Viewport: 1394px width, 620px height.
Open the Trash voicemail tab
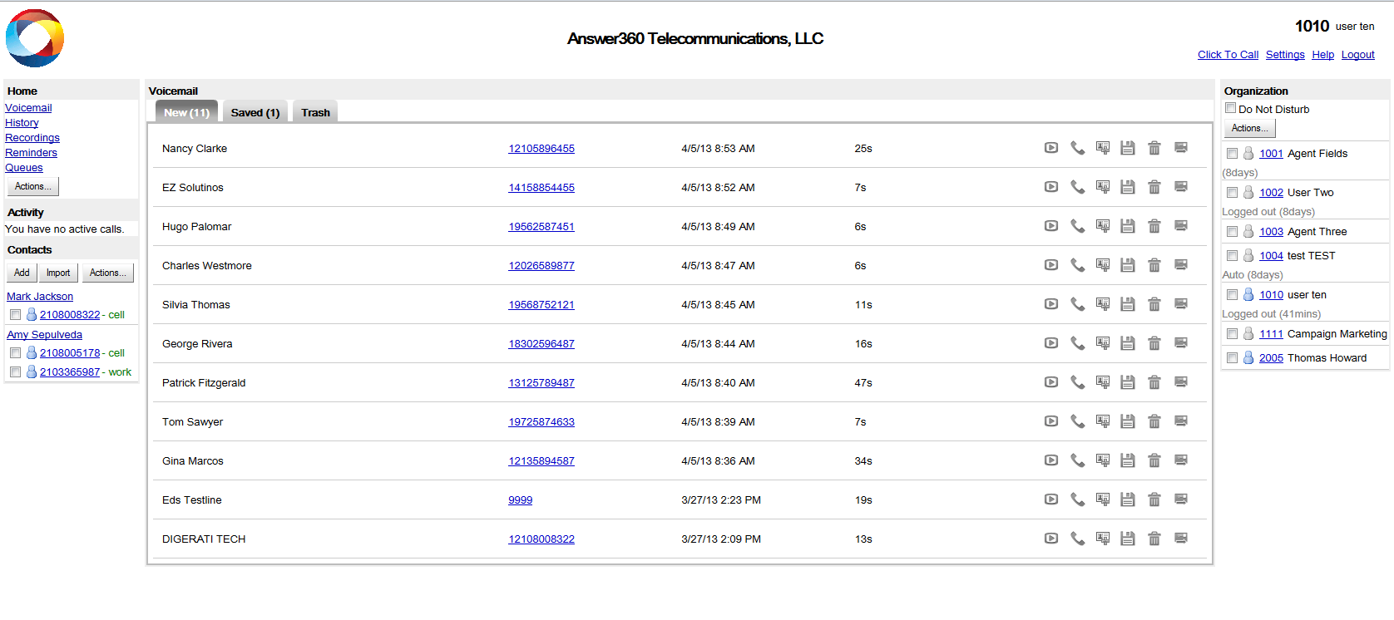pos(315,112)
